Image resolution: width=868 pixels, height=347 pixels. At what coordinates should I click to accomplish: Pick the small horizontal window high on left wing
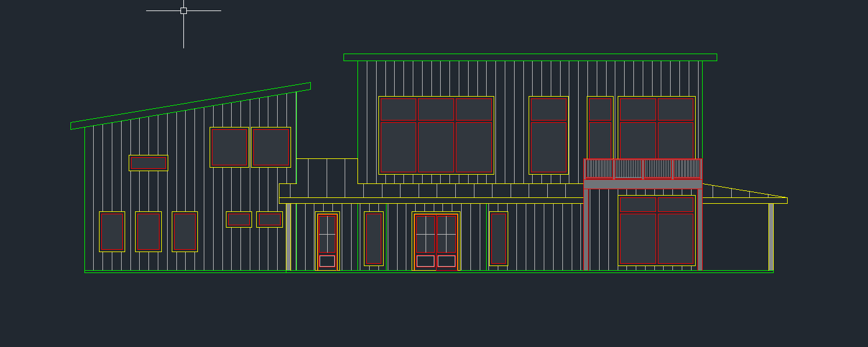tap(148, 163)
